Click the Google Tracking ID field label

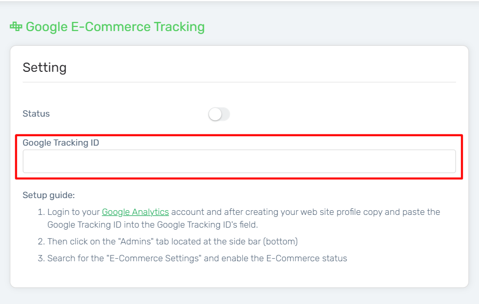click(x=61, y=143)
